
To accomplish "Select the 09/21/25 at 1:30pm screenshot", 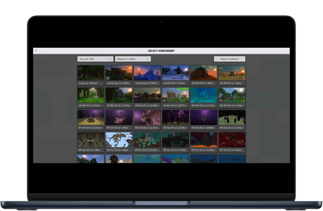I will [91, 142].
